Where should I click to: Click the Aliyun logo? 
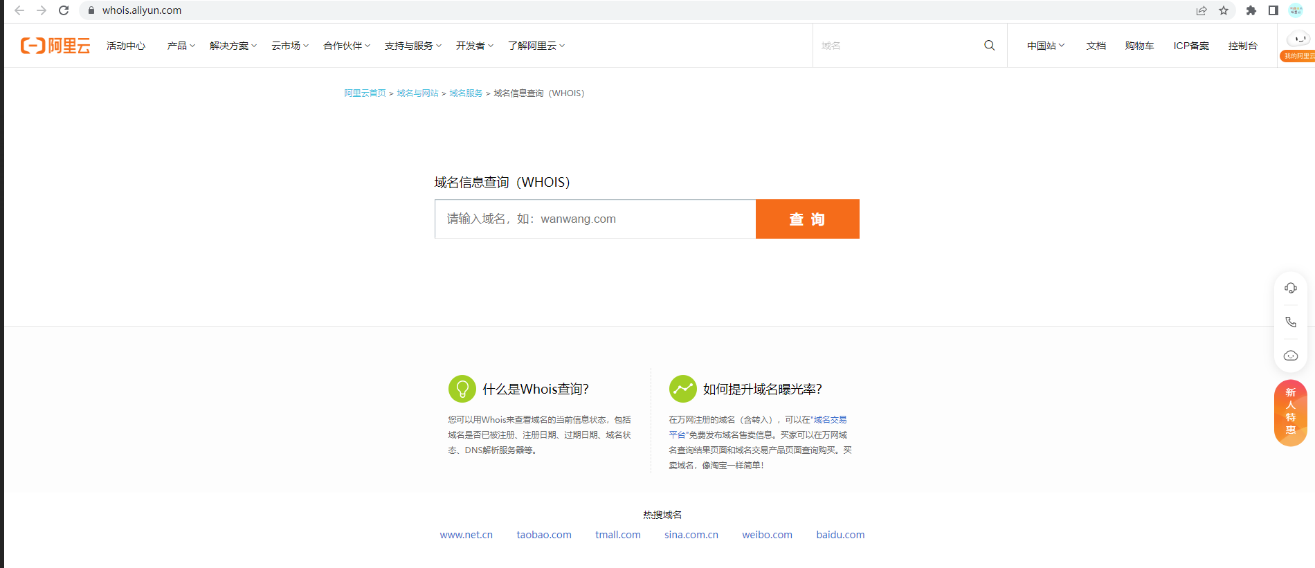tap(55, 46)
